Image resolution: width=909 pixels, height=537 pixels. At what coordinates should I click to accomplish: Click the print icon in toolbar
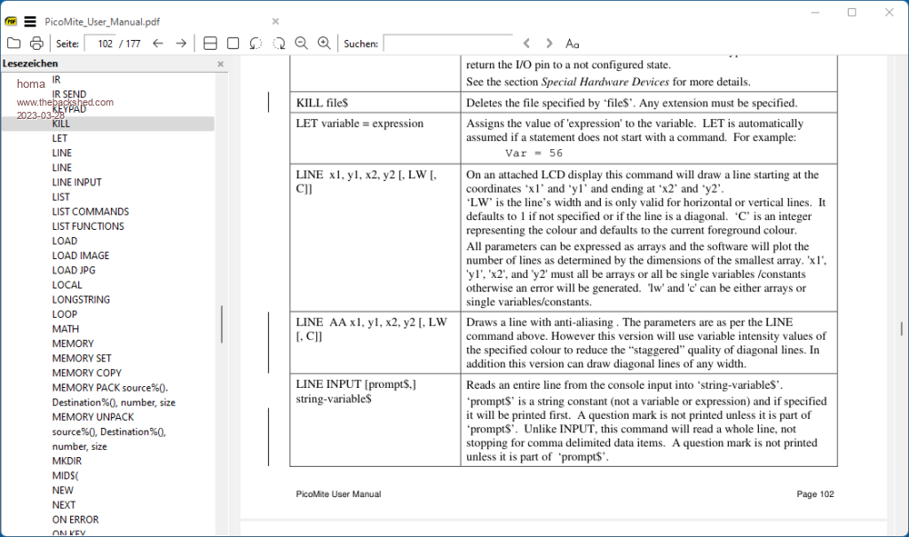point(36,43)
